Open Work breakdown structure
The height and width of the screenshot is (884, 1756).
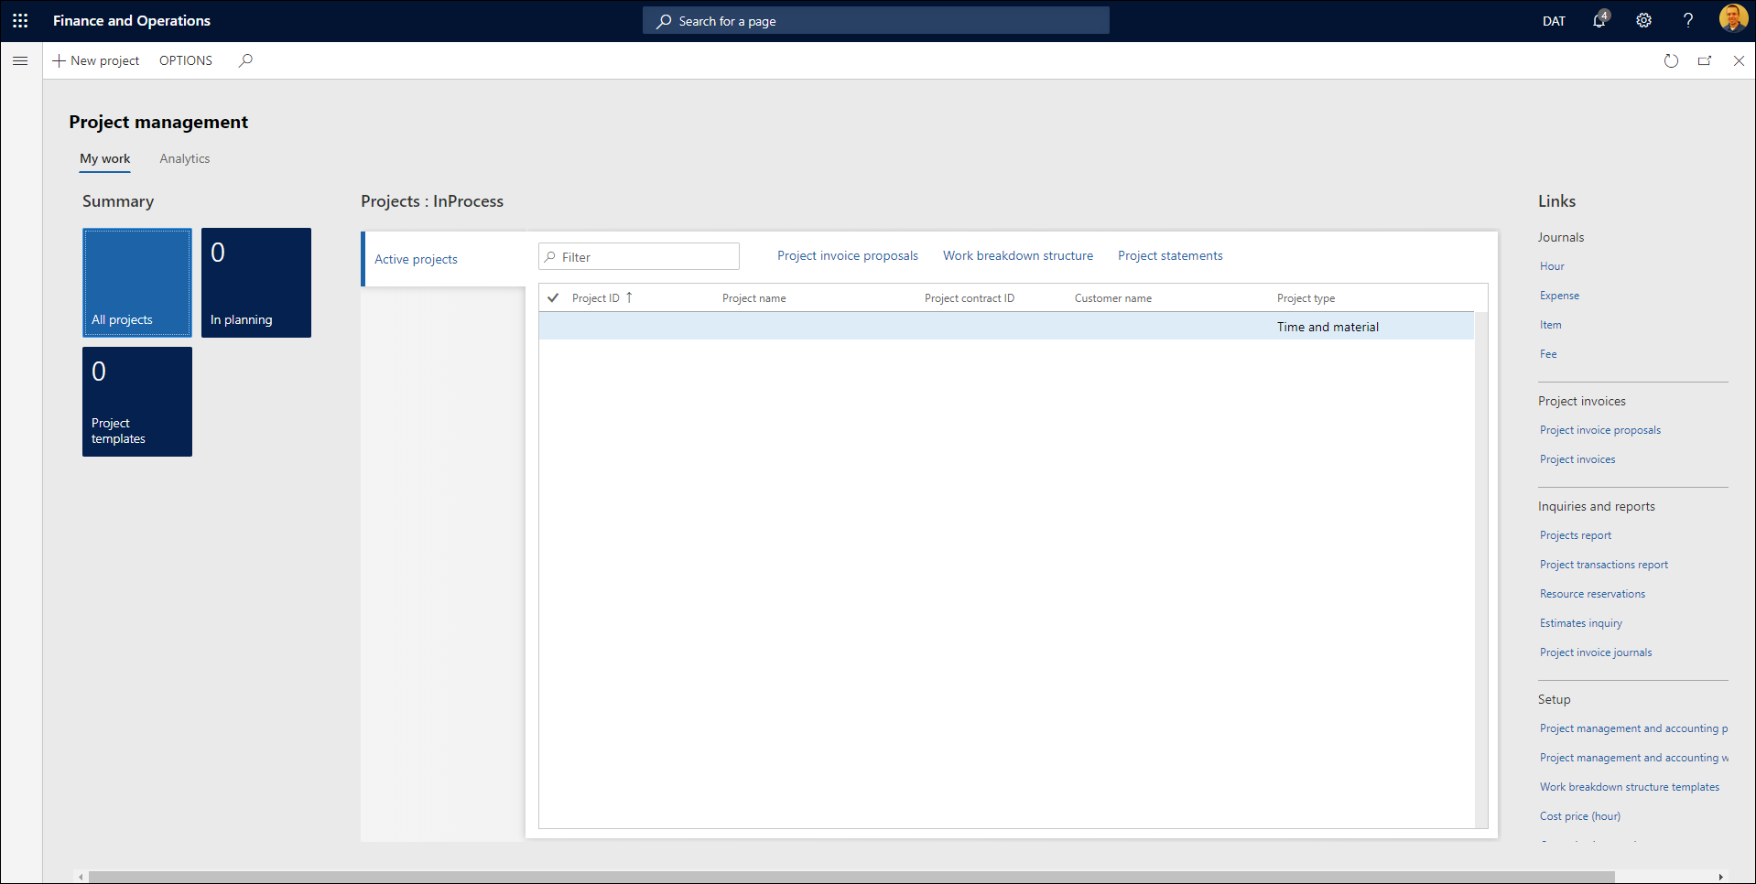click(x=1018, y=255)
